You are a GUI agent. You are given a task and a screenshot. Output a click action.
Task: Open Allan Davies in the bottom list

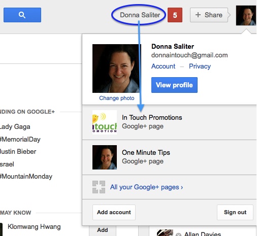(x=203, y=234)
